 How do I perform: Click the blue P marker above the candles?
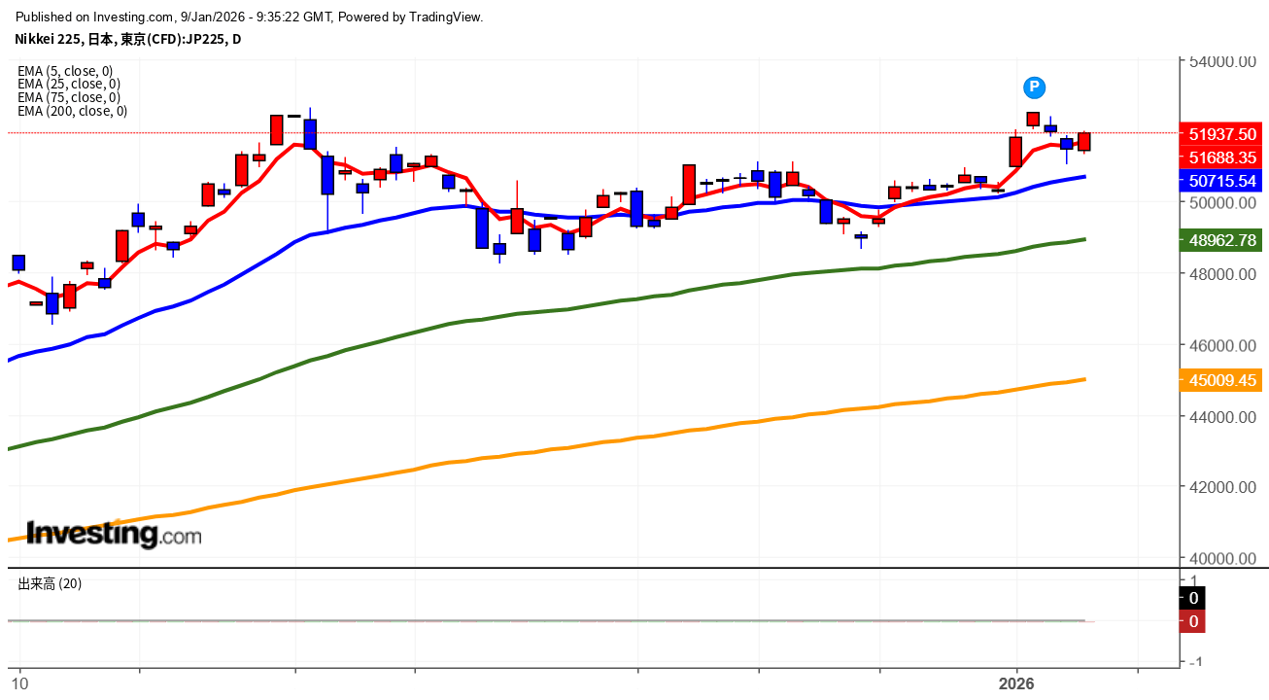[x=1035, y=87]
